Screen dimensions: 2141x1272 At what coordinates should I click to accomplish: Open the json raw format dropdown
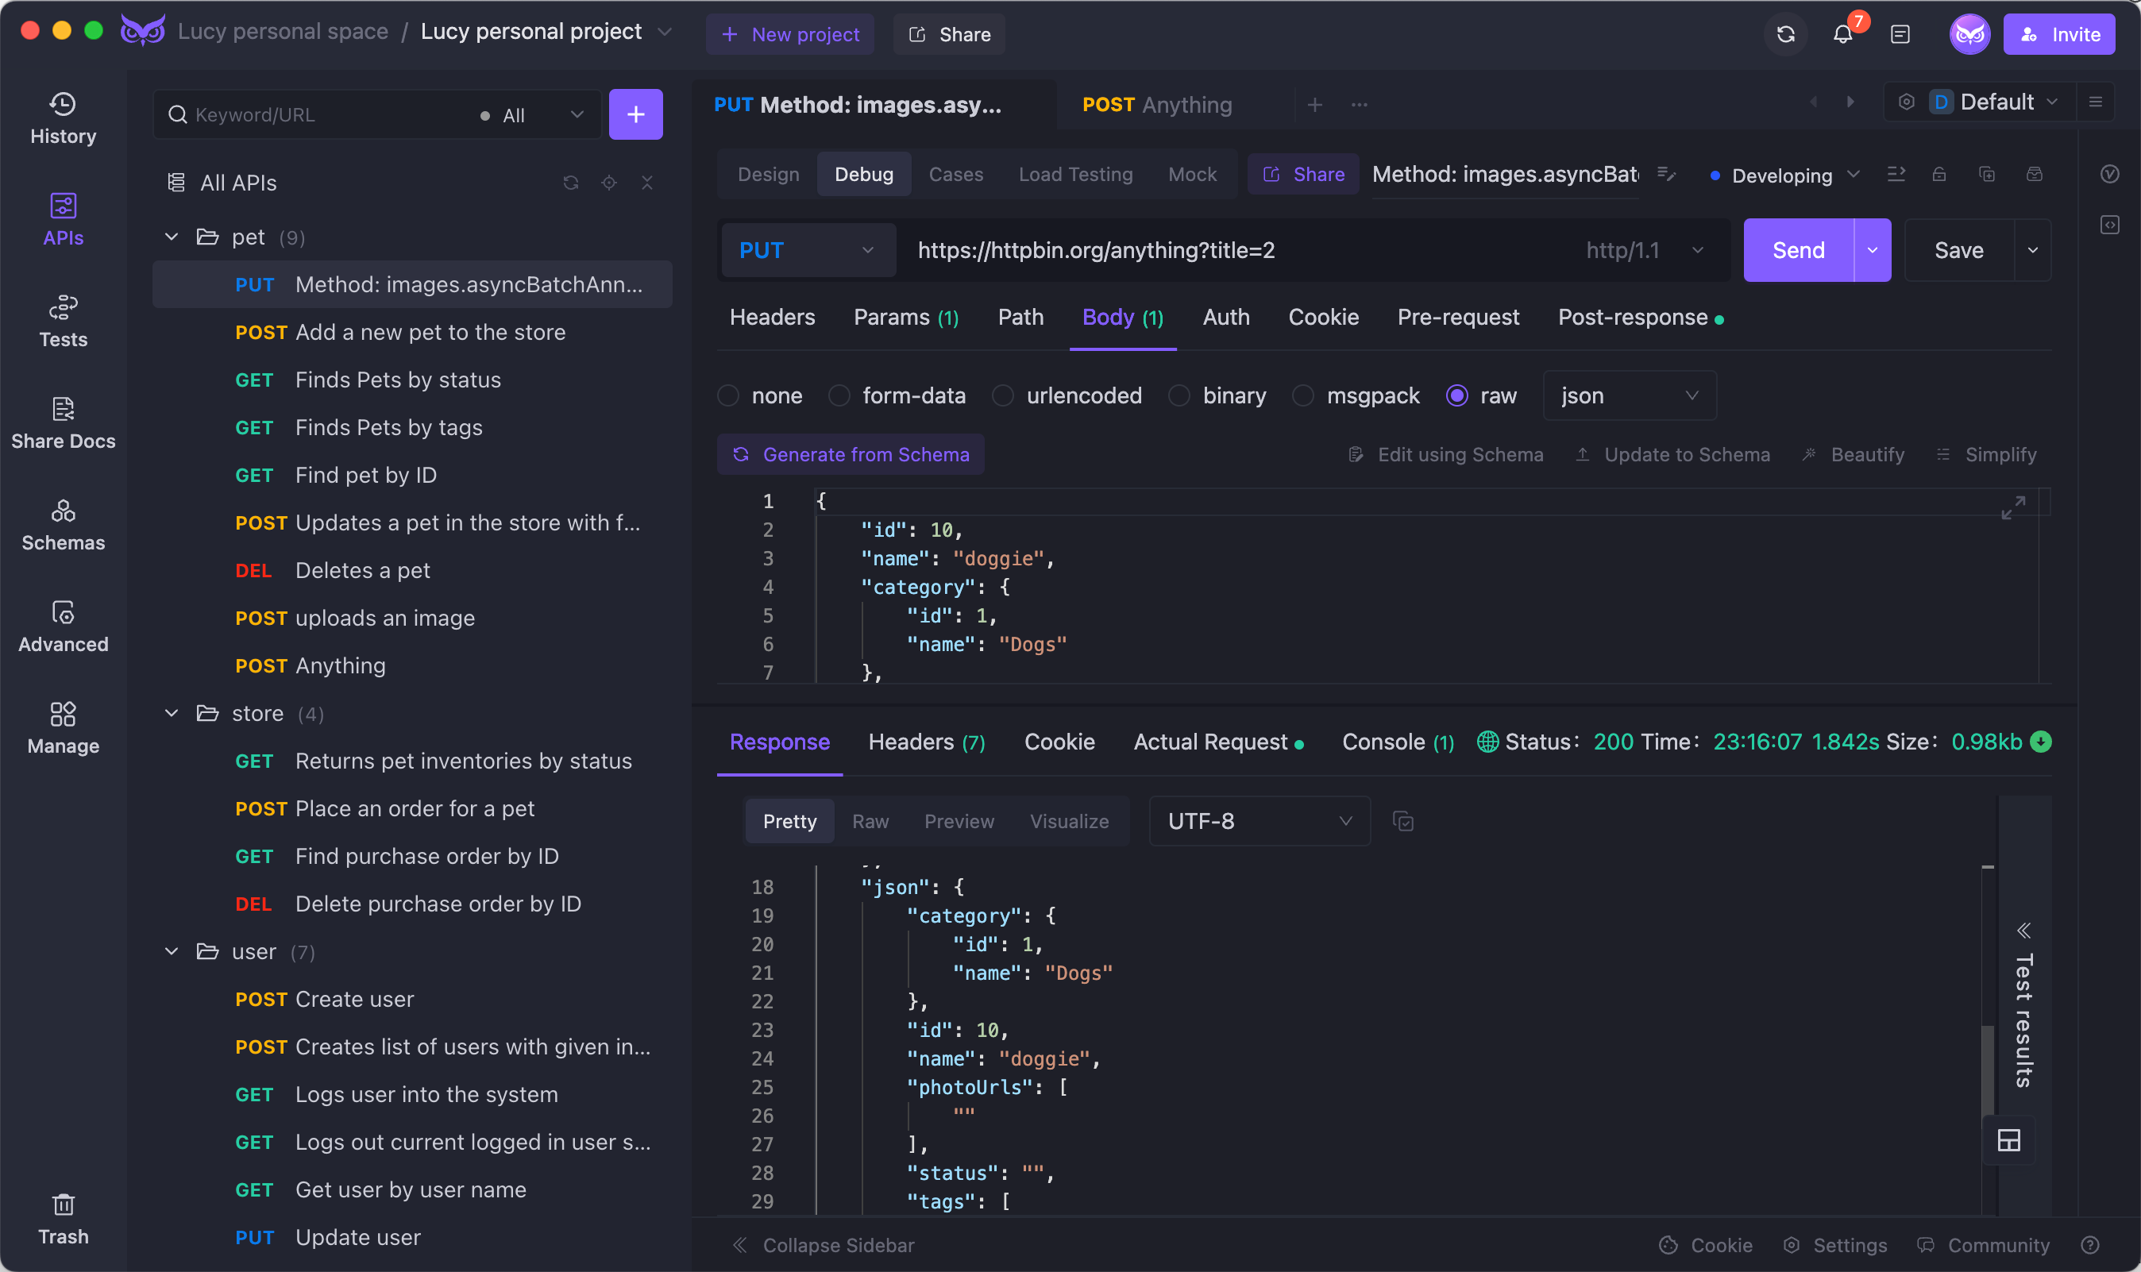point(1630,395)
